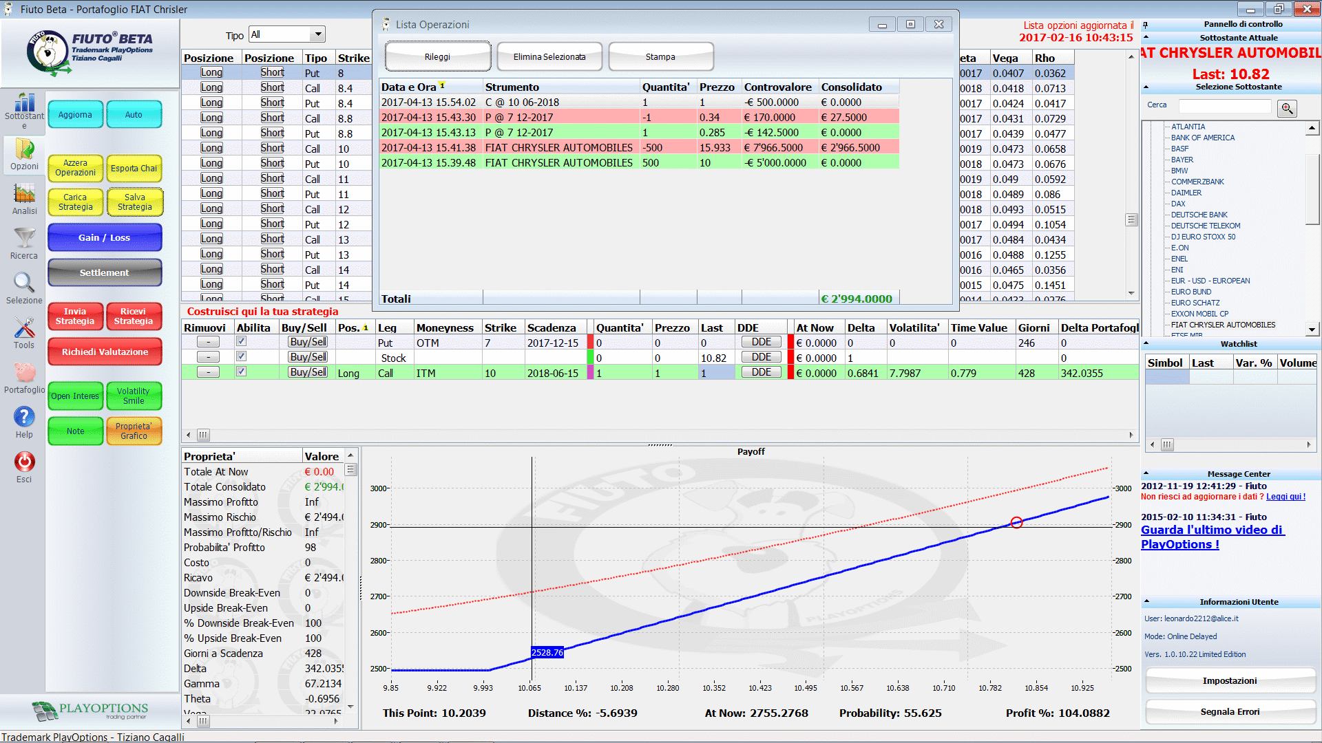Open the Sottostante sidebar section

point(24,110)
